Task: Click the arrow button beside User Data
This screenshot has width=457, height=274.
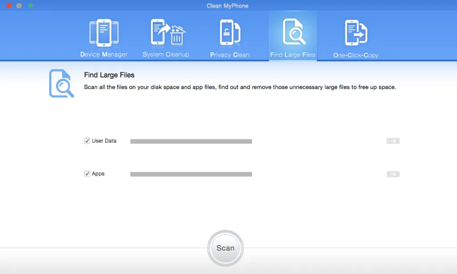Action: 393,141
